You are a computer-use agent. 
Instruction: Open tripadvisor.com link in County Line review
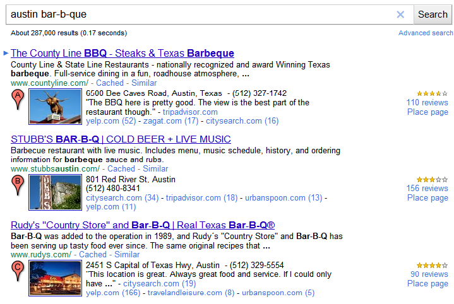point(190,112)
